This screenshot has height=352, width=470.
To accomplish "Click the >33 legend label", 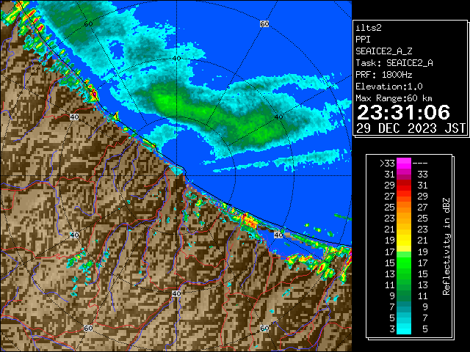I will click(x=387, y=164).
